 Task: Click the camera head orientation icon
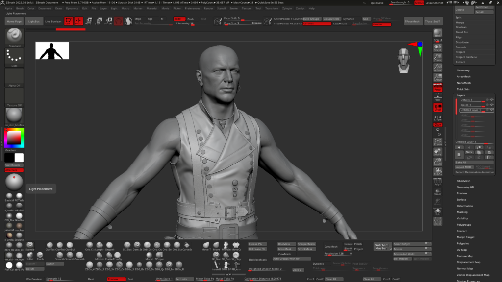403,58
